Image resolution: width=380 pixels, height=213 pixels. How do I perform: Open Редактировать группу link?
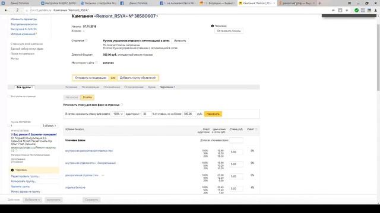tap(25, 176)
